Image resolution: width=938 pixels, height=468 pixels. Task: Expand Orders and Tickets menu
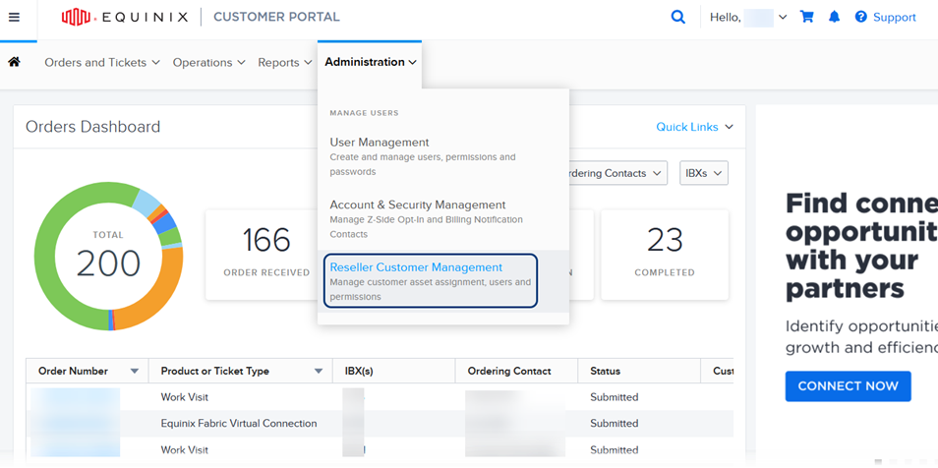click(x=101, y=62)
